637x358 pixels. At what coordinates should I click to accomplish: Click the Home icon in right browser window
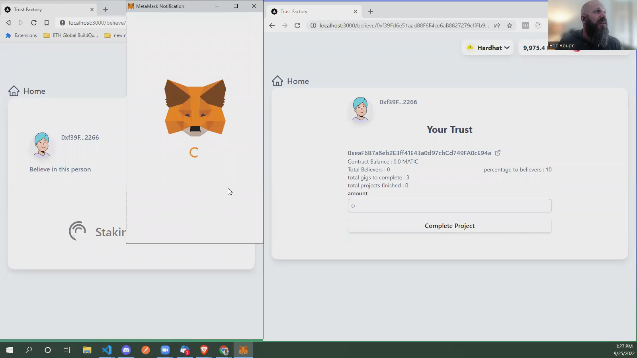[x=277, y=81]
